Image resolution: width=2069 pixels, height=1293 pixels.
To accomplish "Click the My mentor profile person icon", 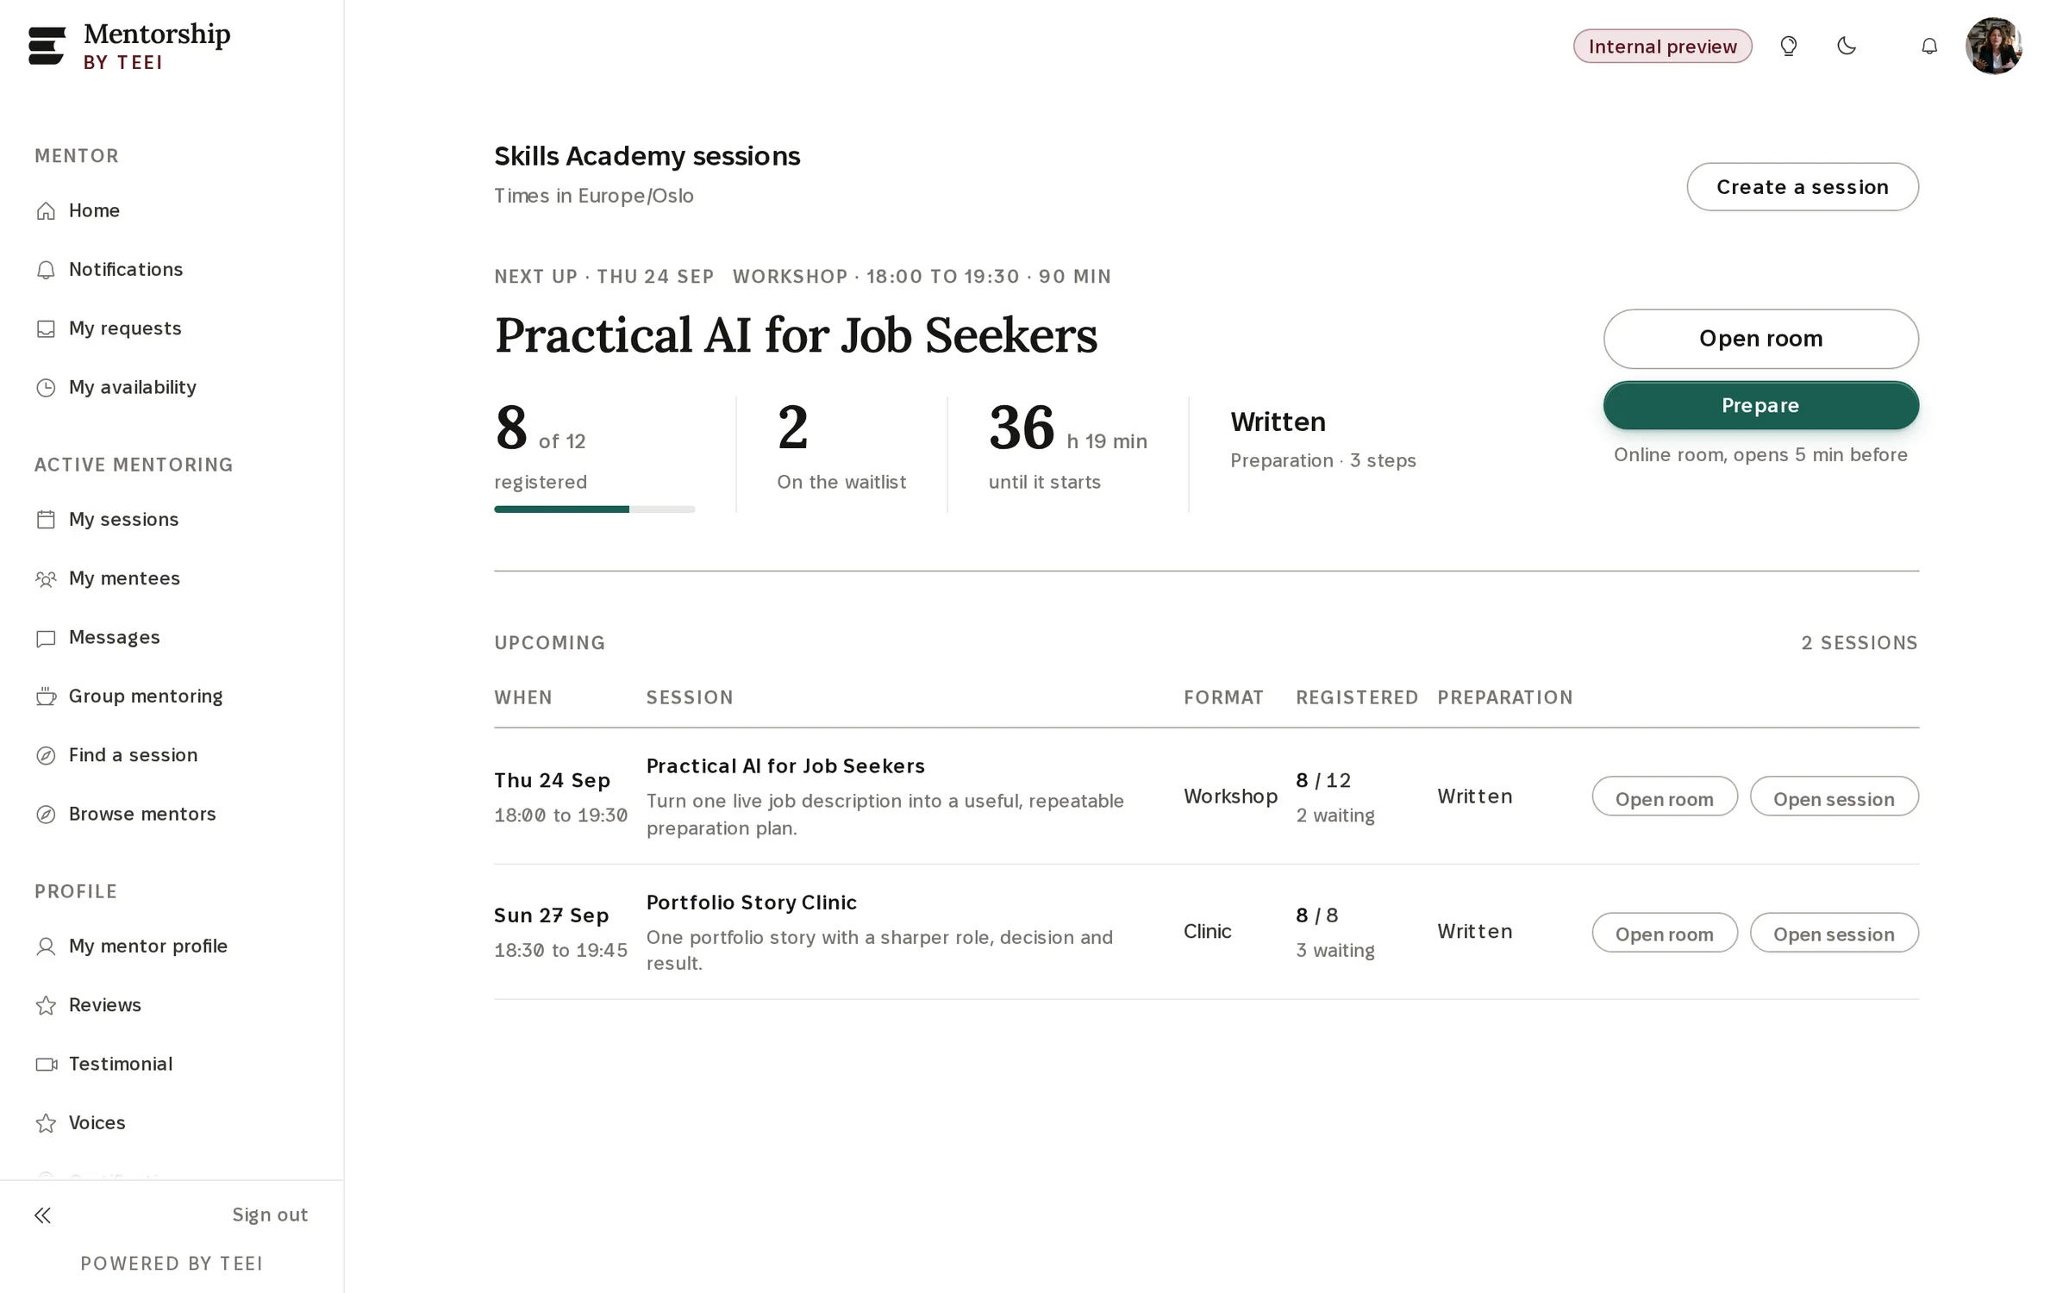I will 46,946.
